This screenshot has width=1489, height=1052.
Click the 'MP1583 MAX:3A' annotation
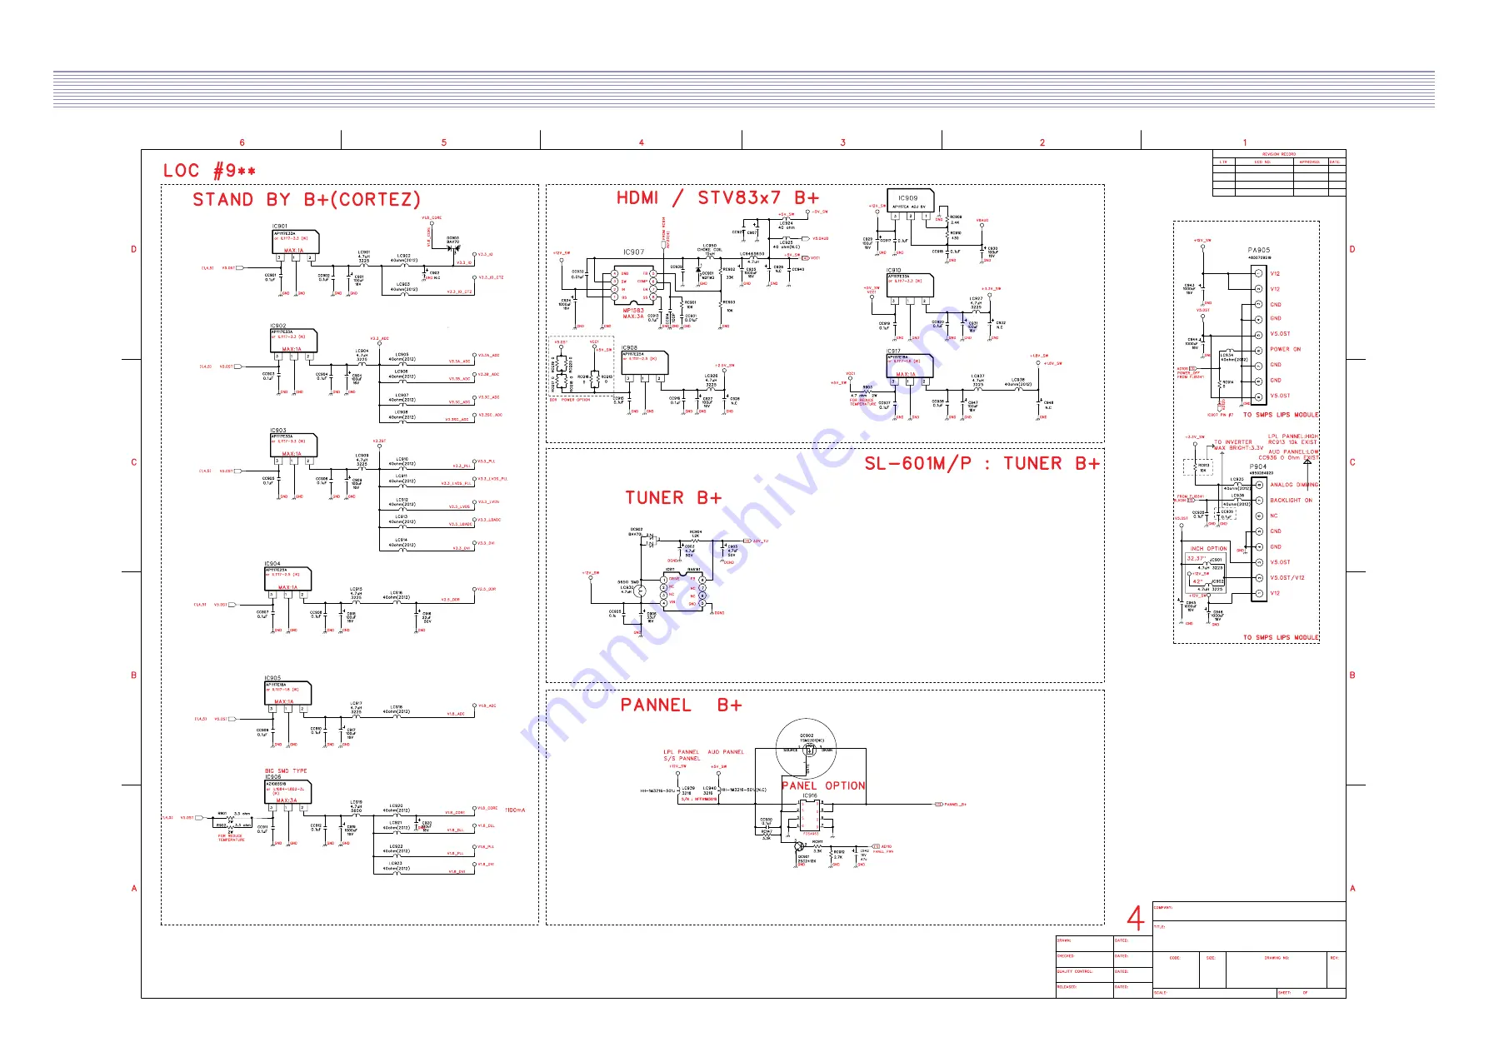click(633, 313)
